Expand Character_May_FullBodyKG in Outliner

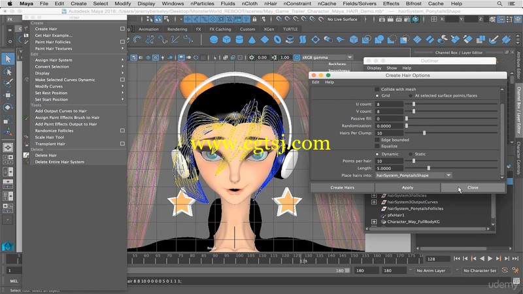click(x=374, y=221)
